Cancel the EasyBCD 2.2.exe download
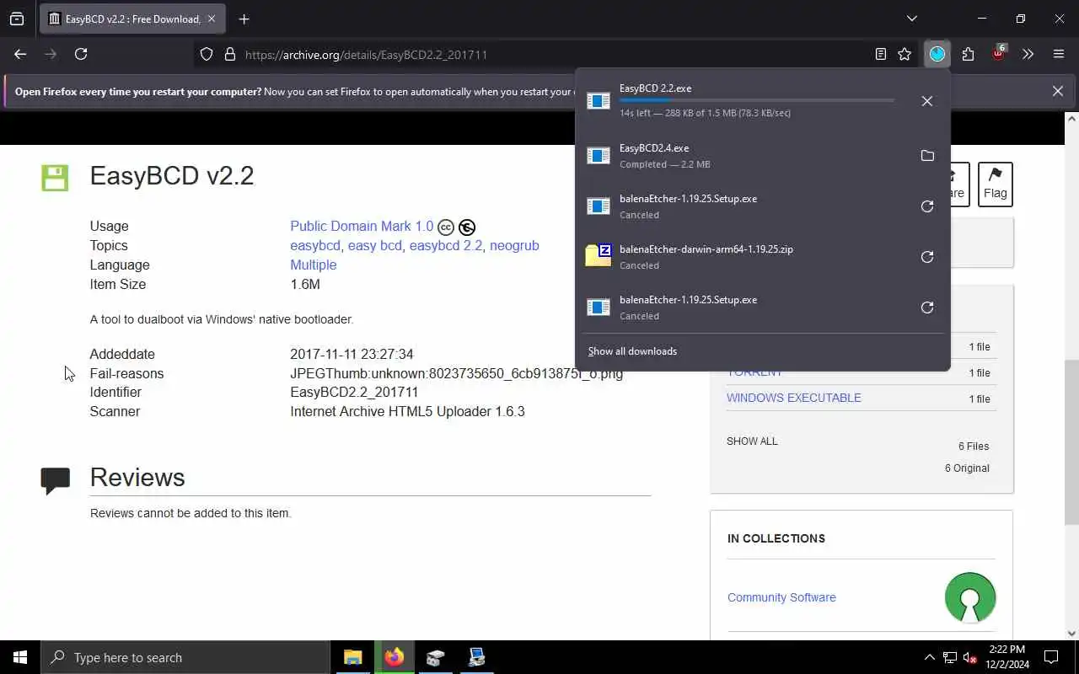 point(926,101)
